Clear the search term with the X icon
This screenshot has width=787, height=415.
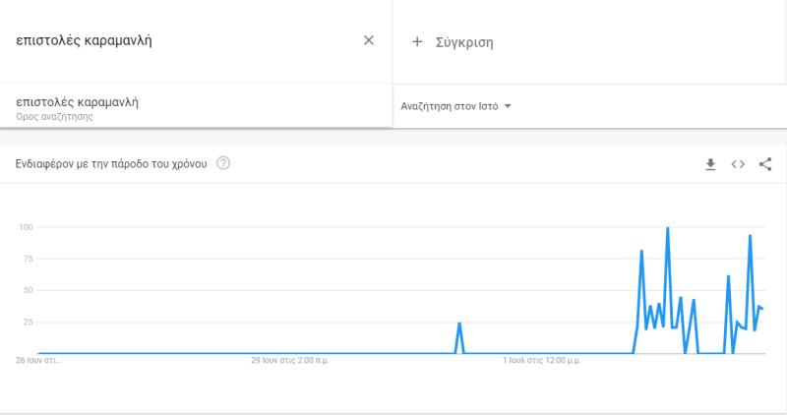point(368,40)
